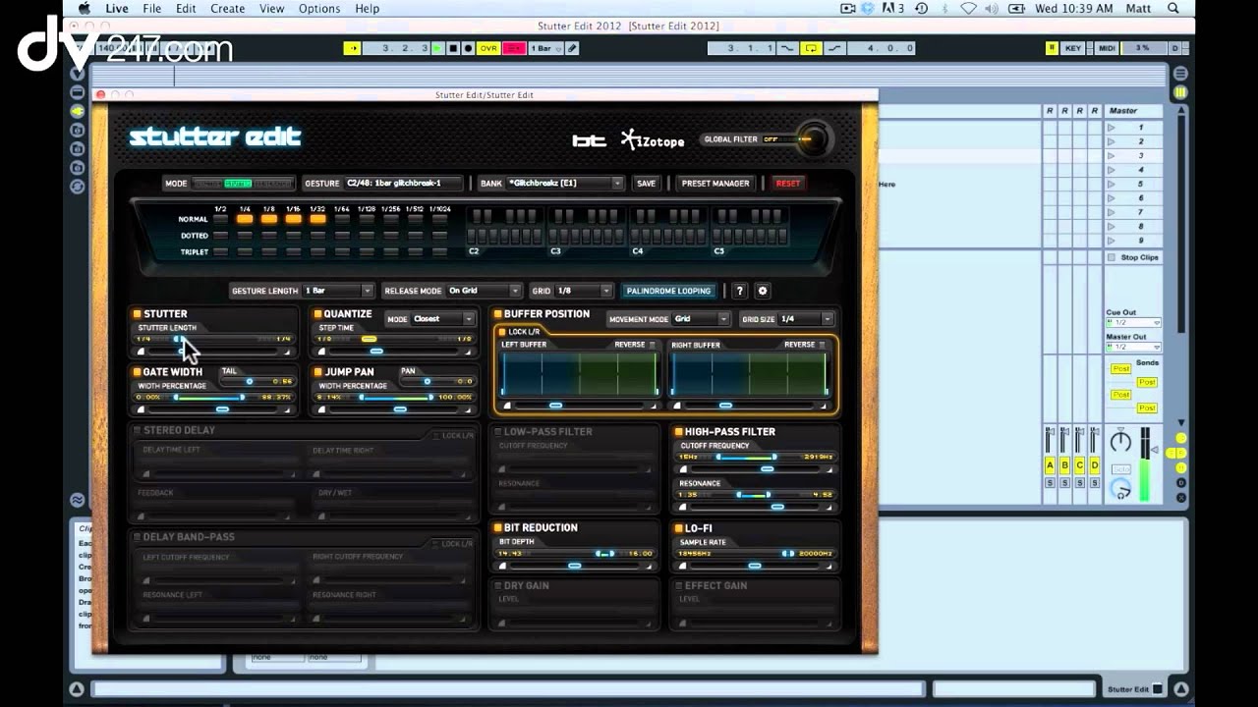Open the Grid Size 1/4 dropdown
The image size is (1258, 707).
coord(807,319)
